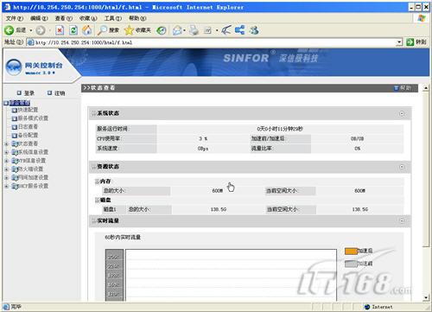Click the Stop loading icon
The image size is (432, 312).
[60, 30]
